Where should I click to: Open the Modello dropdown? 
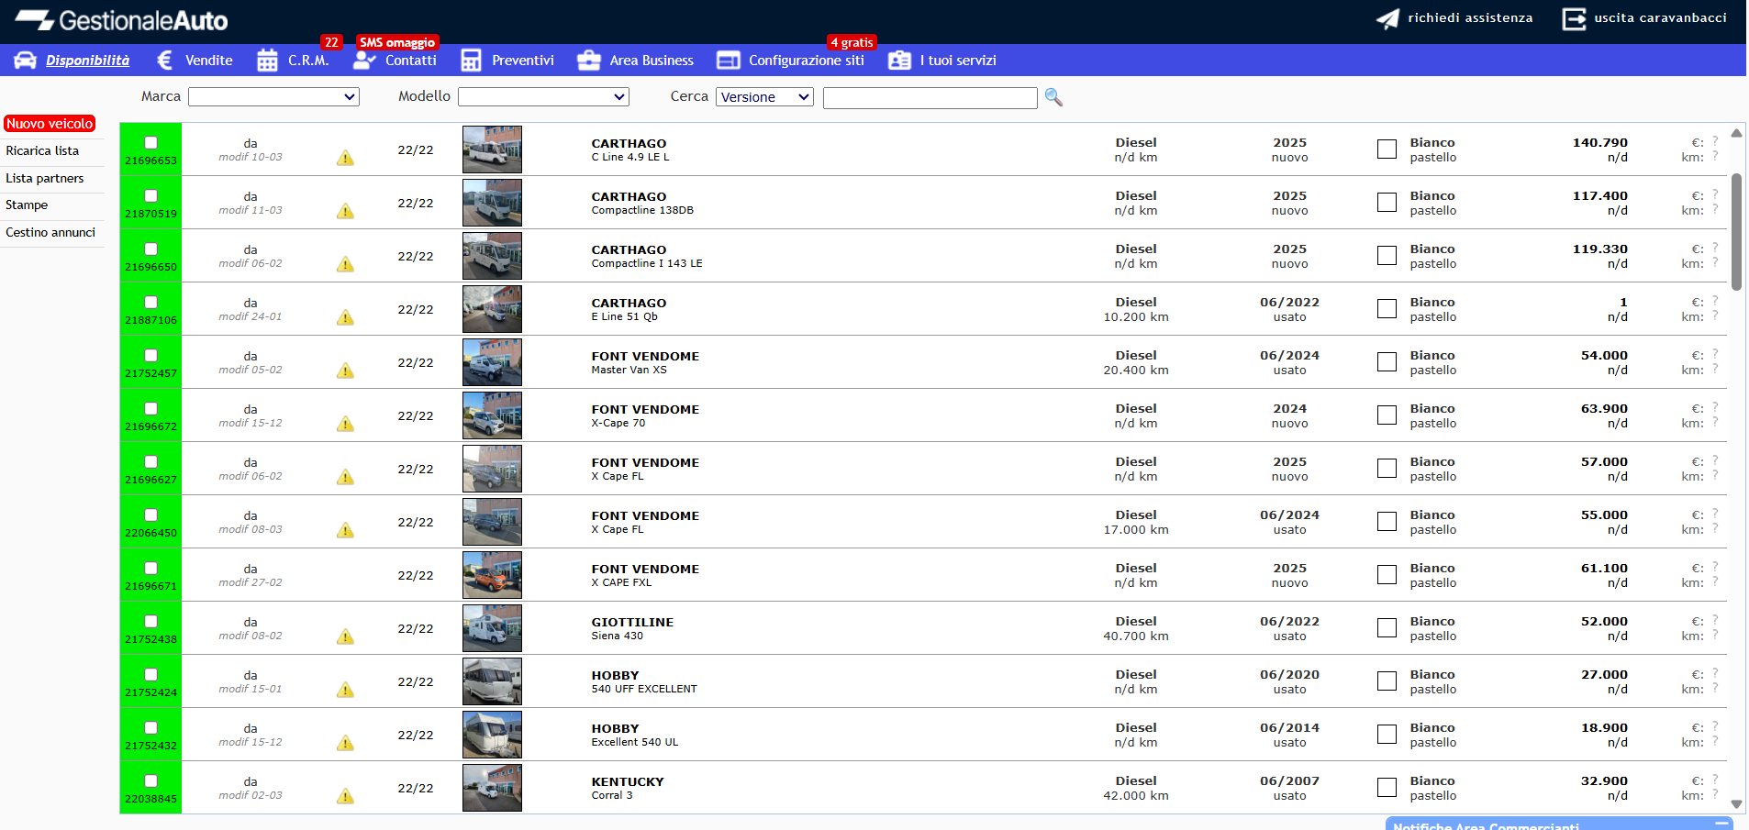[543, 96]
